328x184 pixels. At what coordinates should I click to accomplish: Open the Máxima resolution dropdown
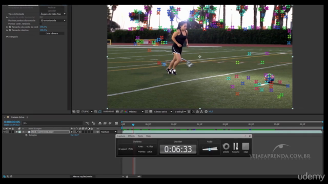[136, 111]
